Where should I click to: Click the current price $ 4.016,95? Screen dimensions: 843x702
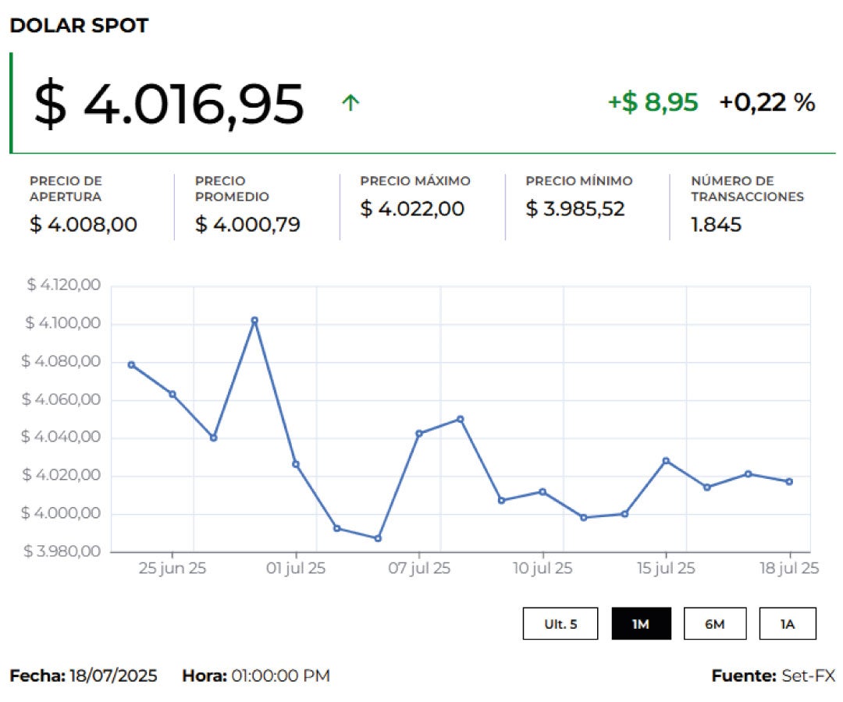169,105
